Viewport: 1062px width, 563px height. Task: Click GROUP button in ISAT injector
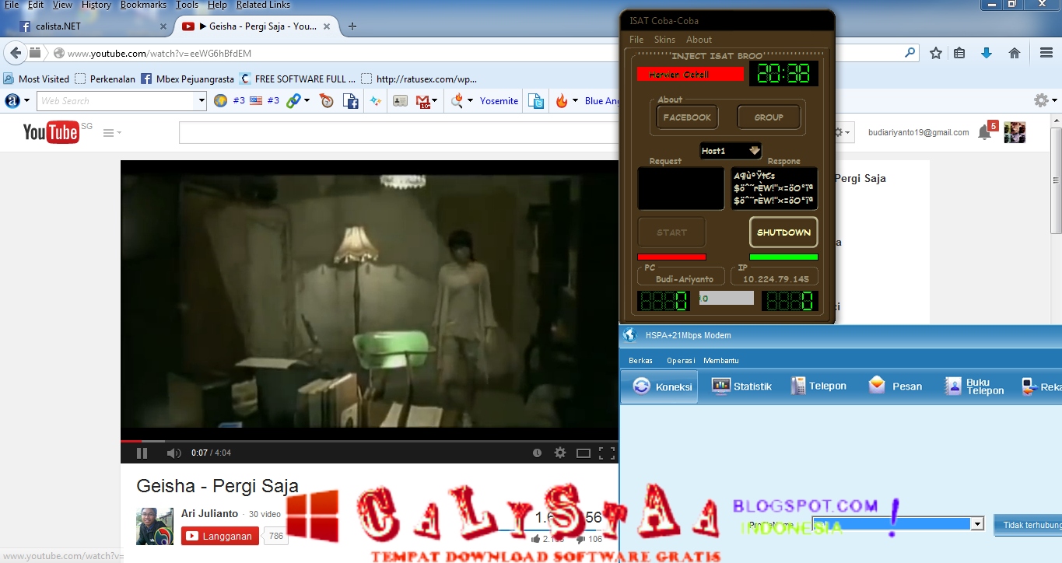pos(769,117)
